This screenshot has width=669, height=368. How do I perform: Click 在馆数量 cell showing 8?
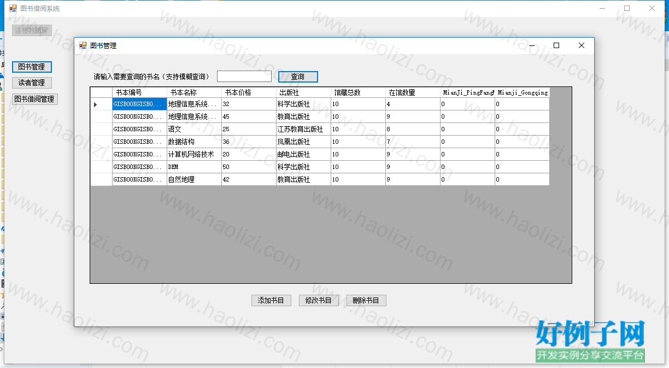[x=413, y=129]
